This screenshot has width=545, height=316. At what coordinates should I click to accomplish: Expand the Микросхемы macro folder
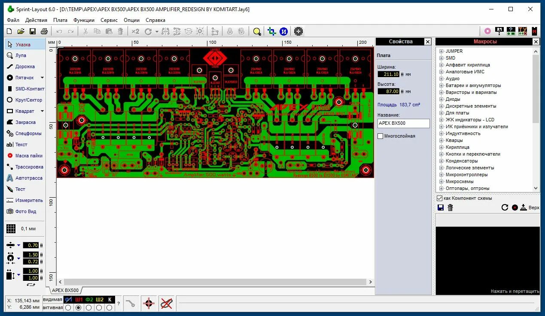point(441,181)
